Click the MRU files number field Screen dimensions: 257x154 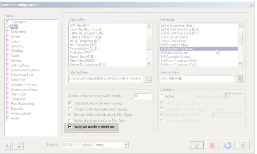142,96
